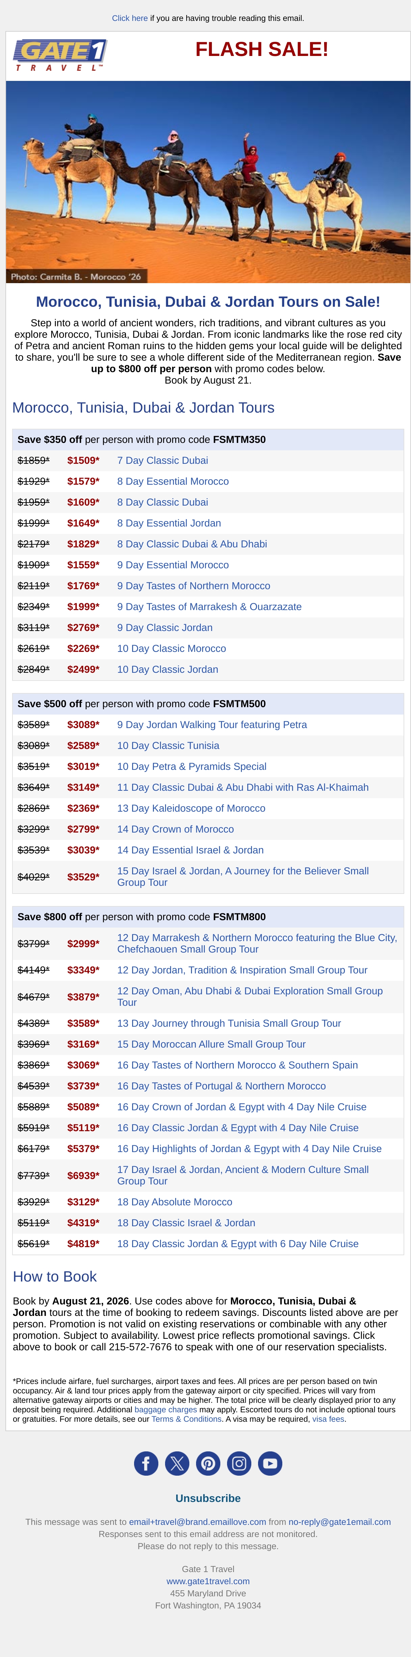Viewport: 411px width, 1657px height.
Task: Open the 7 Day Classic Dubai tour
Action: point(162,460)
